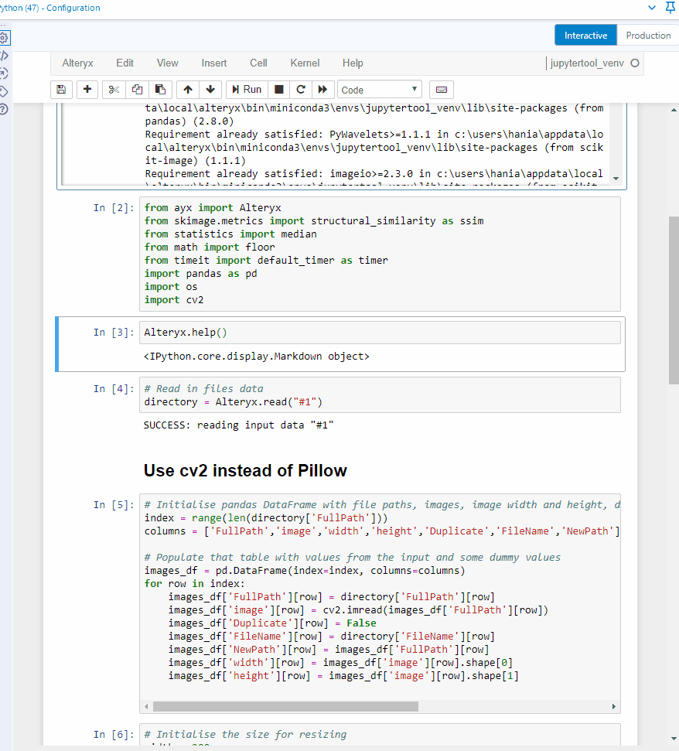Pin the Configuration window

pos(670,8)
